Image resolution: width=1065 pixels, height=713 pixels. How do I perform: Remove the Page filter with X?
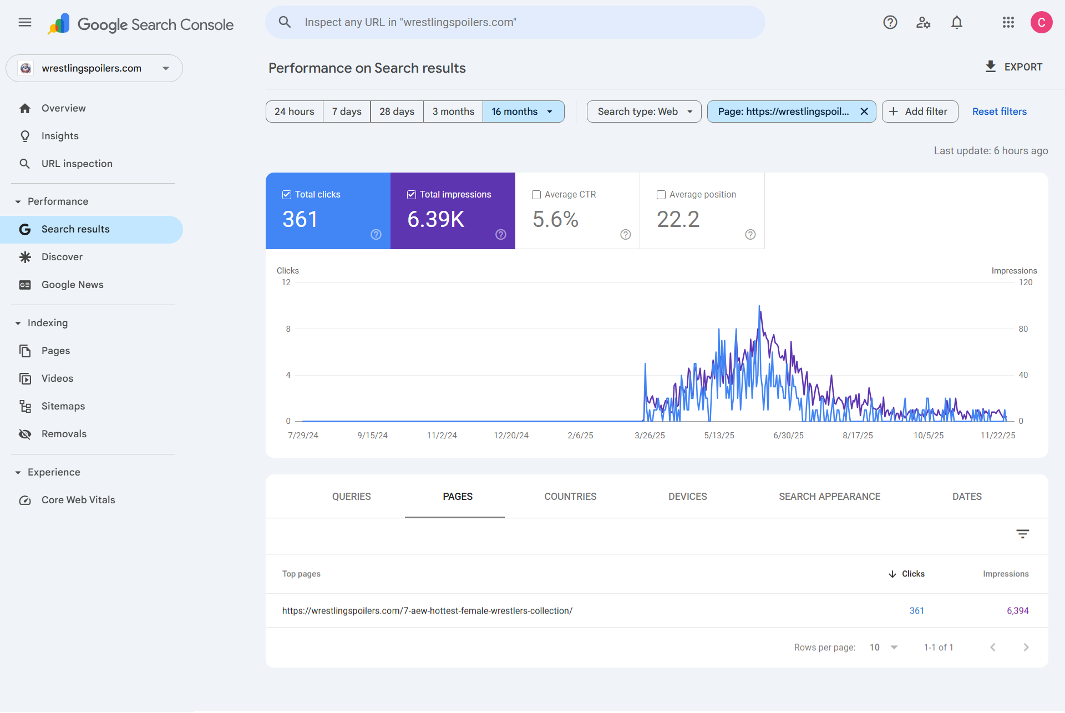pyautogui.click(x=864, y=112)
